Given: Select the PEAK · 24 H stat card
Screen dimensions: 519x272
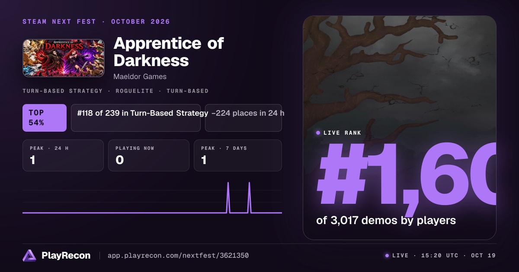Looking at the screenshot, I should tap(63, 155).
